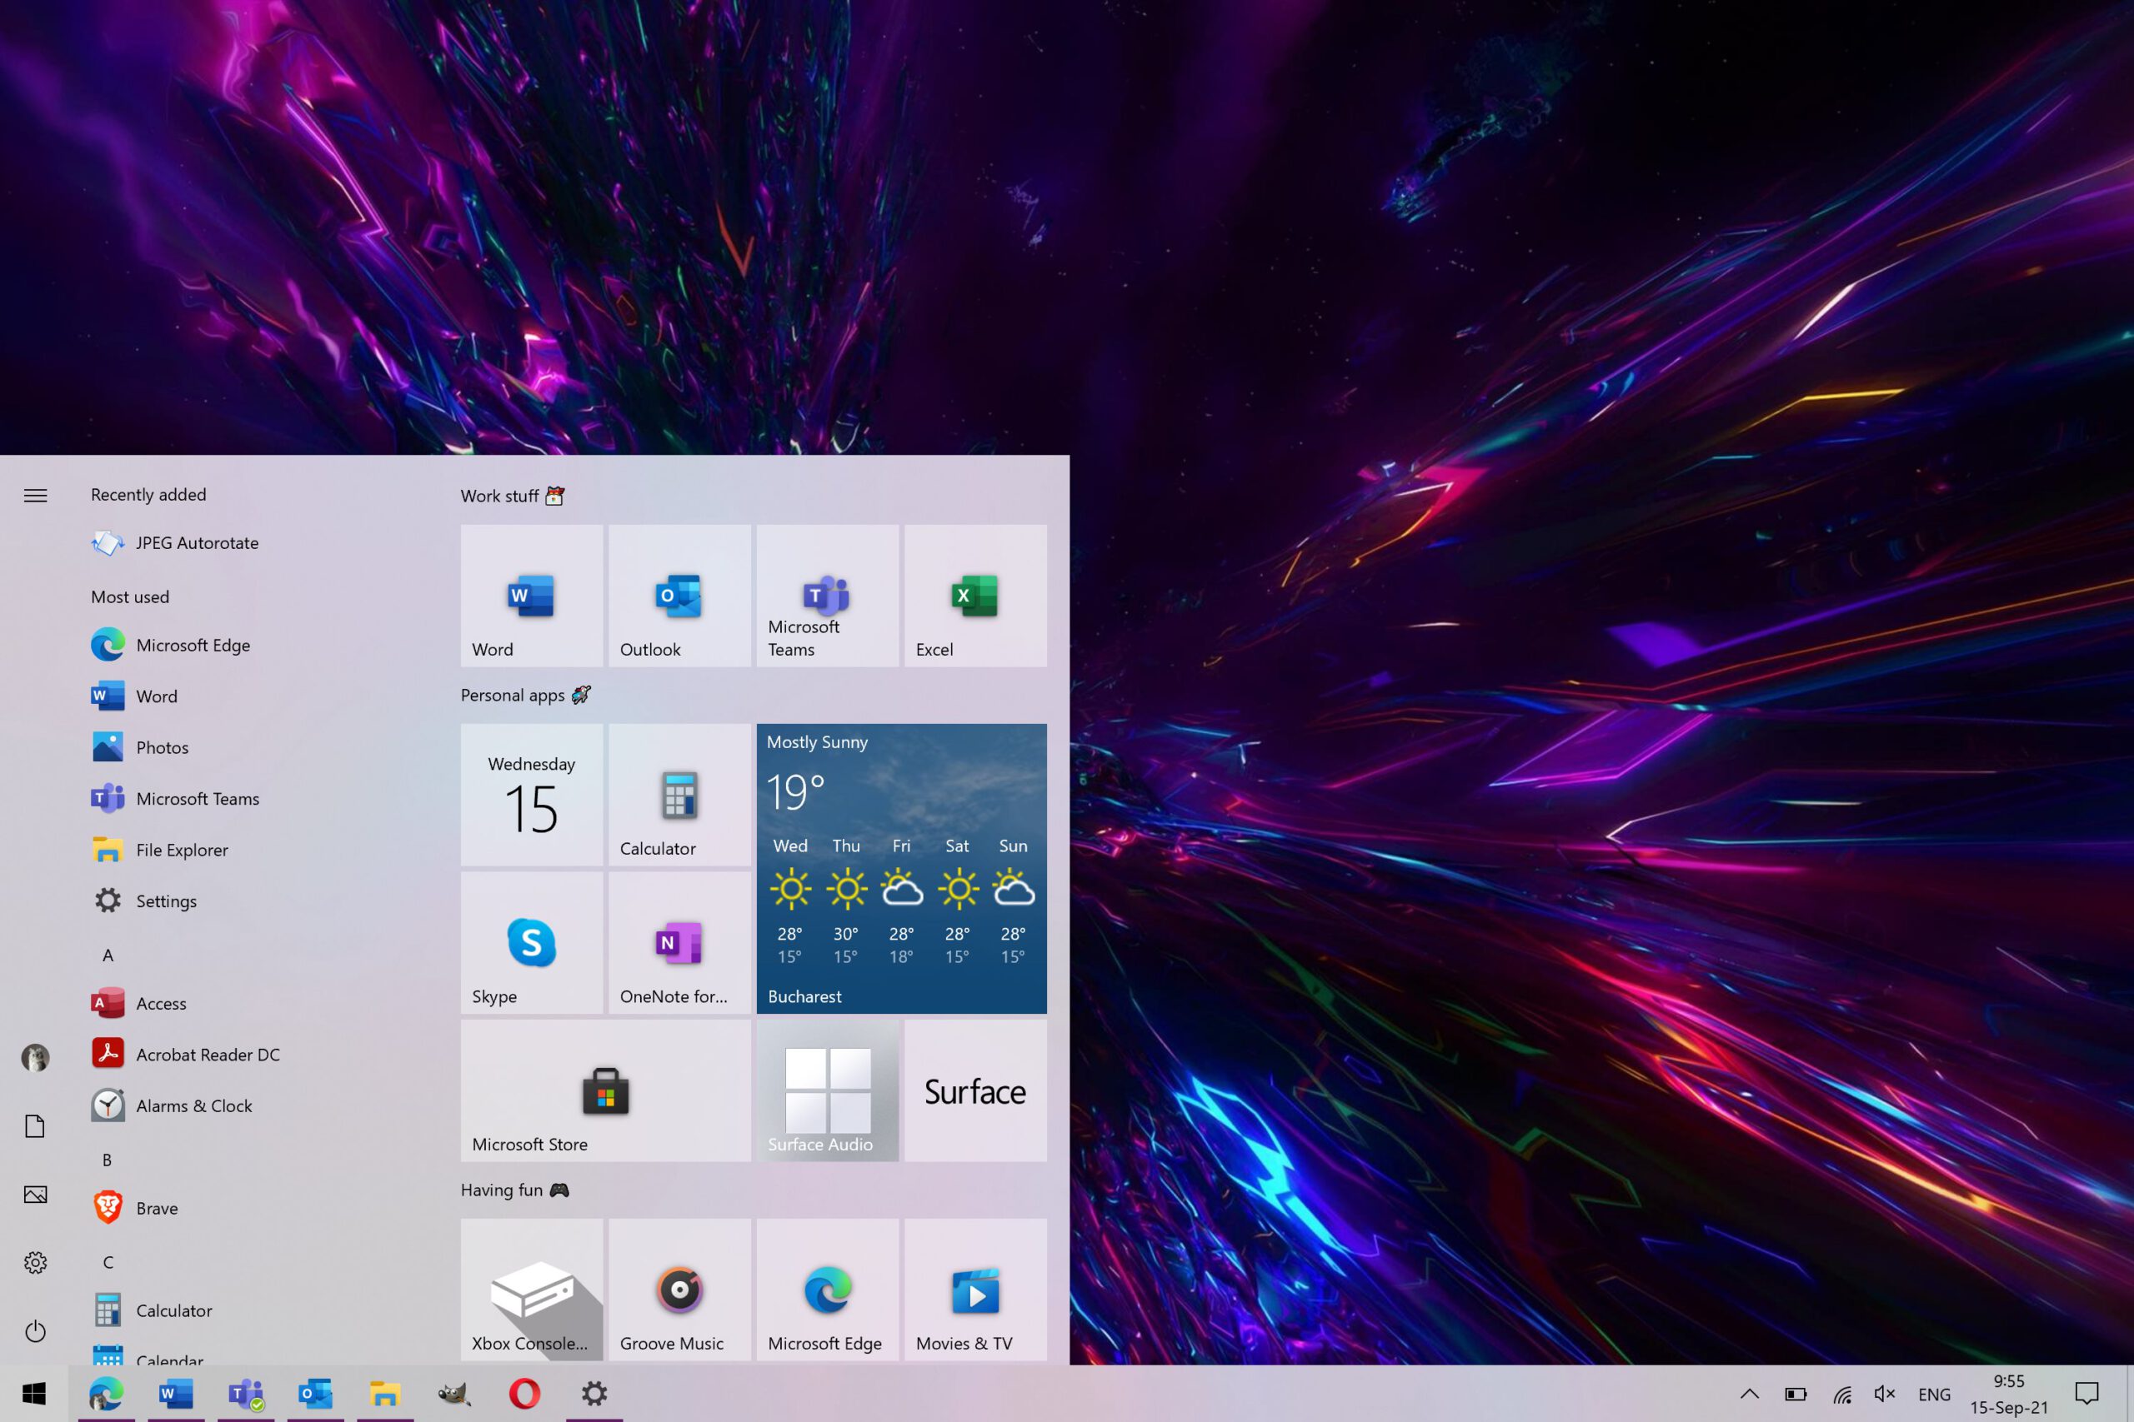The image size is (2134, 1422).
Task: Select JPEG Autorotate under Recently added
Action: [x=196, y=543]
